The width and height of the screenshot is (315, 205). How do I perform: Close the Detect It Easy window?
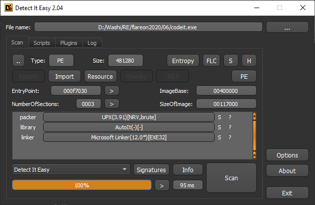pyautogui.click(x=302, y=8)
